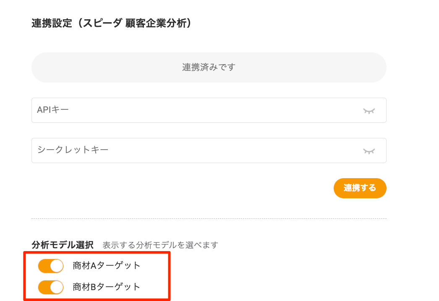The height and width of the screenshot is (301, 439).
Task: Click the white knob of 商材Bターゲット switch
Action: click(57, 287)
